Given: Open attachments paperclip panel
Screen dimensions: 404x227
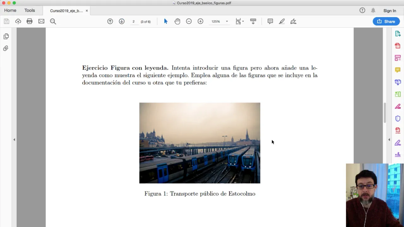Looking at the screenshot, I should (6, 48).
